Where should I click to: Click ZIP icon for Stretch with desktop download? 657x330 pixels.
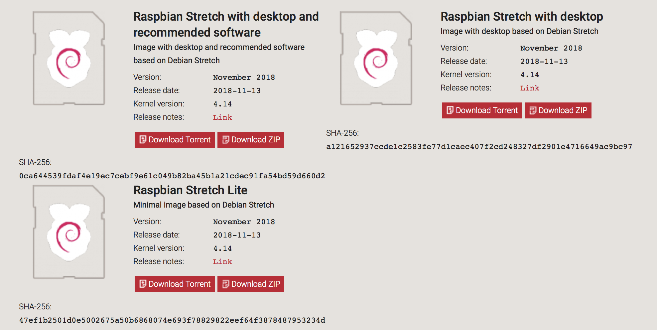point(533,110)
